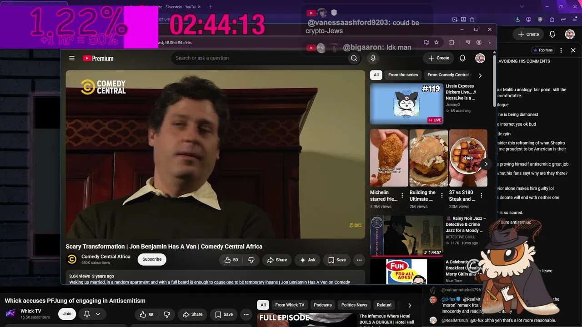Screen dimensions: 582x327
Task: Open options for Building the Ultimate short
Action: [442, 196]
